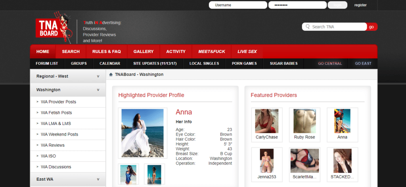Click the Anna name heading
Screen dimensions: 406x187
(x=184, y=112)
